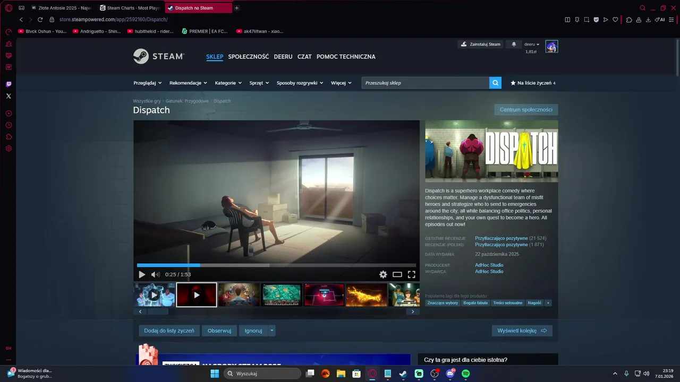Open Na liście życzeń link
Image resolution: width=680 pixels, height=382 pixels.
pyautogui.click(x=533, y=83)
